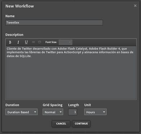The width and height of the screenshot is (141, 134).
Task: Focus the Length field showing 1
Action: [73, 112]
